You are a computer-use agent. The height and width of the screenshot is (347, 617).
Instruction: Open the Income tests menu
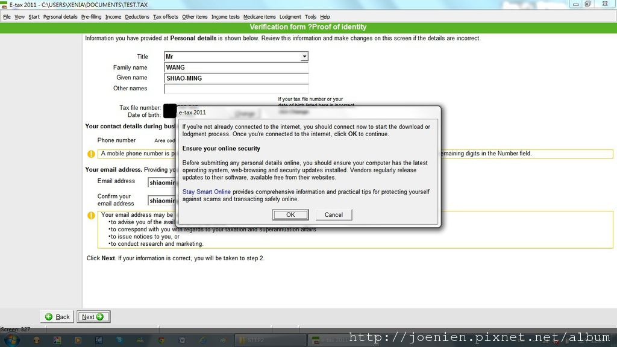pyautogui.click(x=225, y=17)
